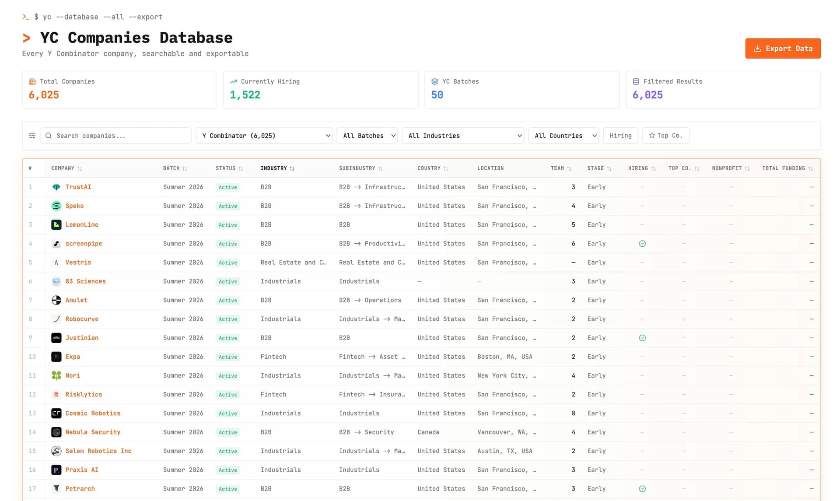Open the Nebula Security company link
Image resolution: width=840 pixels, height=501 pixels.
pyautogui.click(x=93, y=432)
